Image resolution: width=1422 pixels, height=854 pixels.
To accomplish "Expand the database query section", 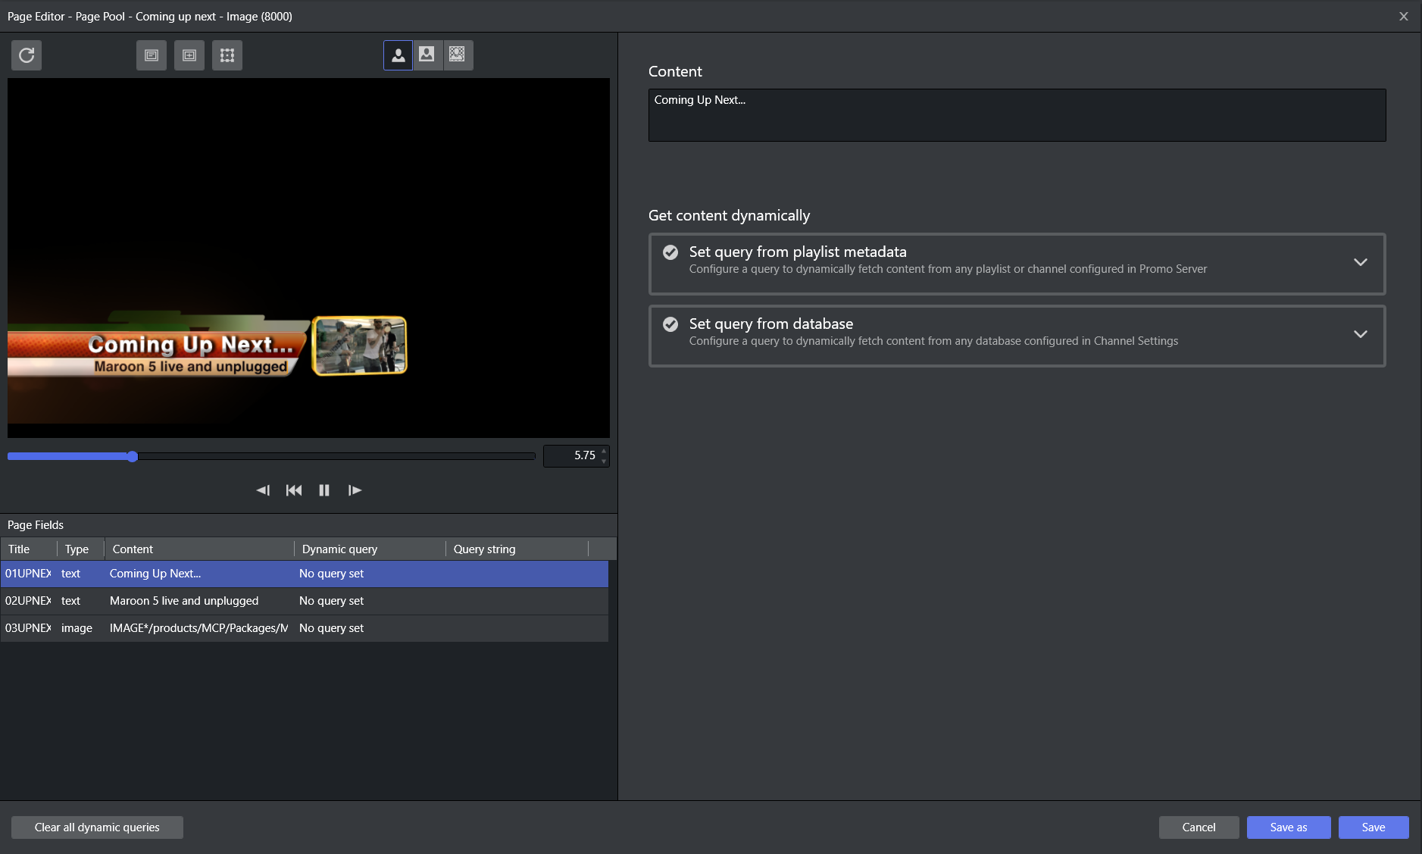I will tap(1360, 334).
